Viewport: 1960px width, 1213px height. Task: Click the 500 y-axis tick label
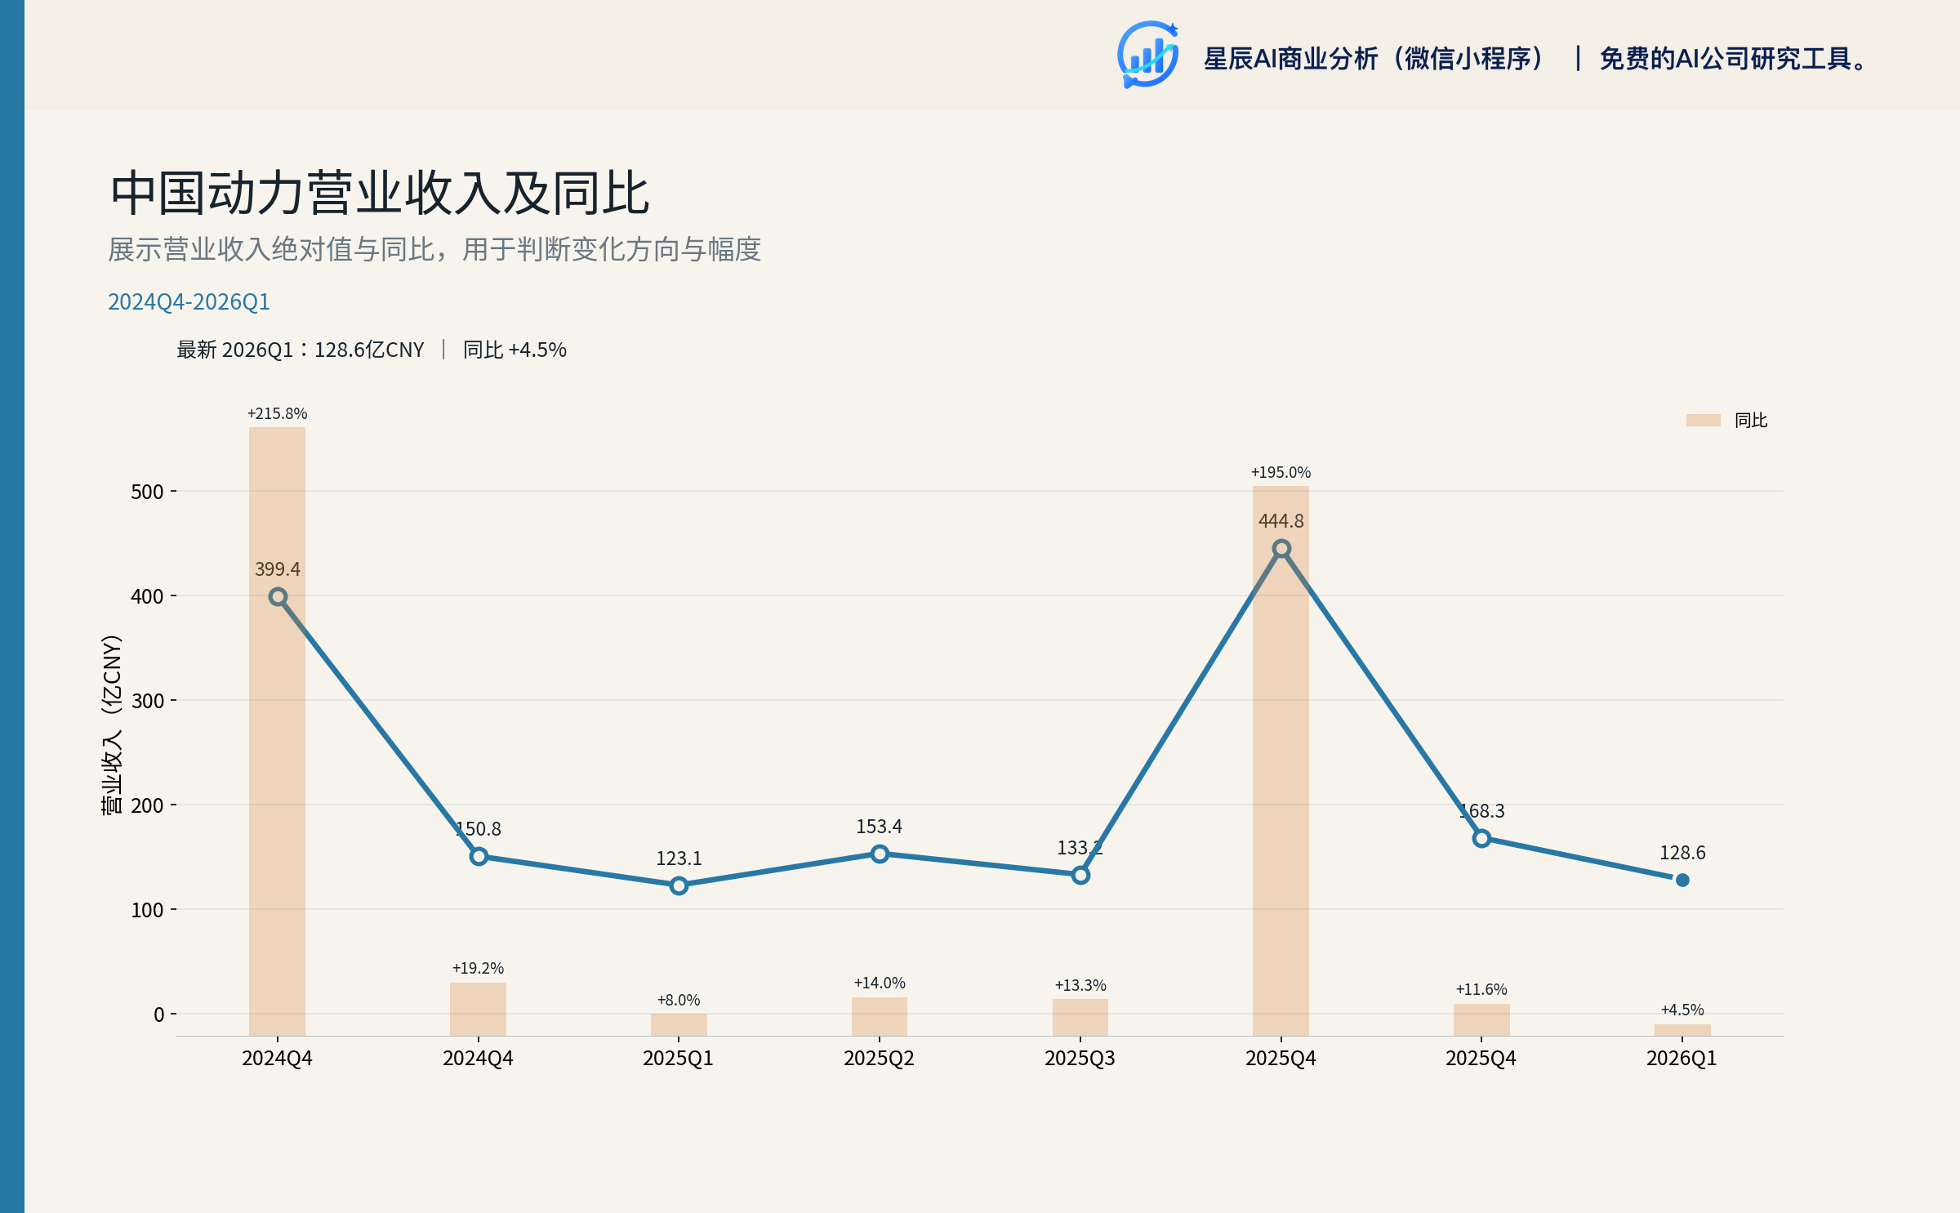147,492
